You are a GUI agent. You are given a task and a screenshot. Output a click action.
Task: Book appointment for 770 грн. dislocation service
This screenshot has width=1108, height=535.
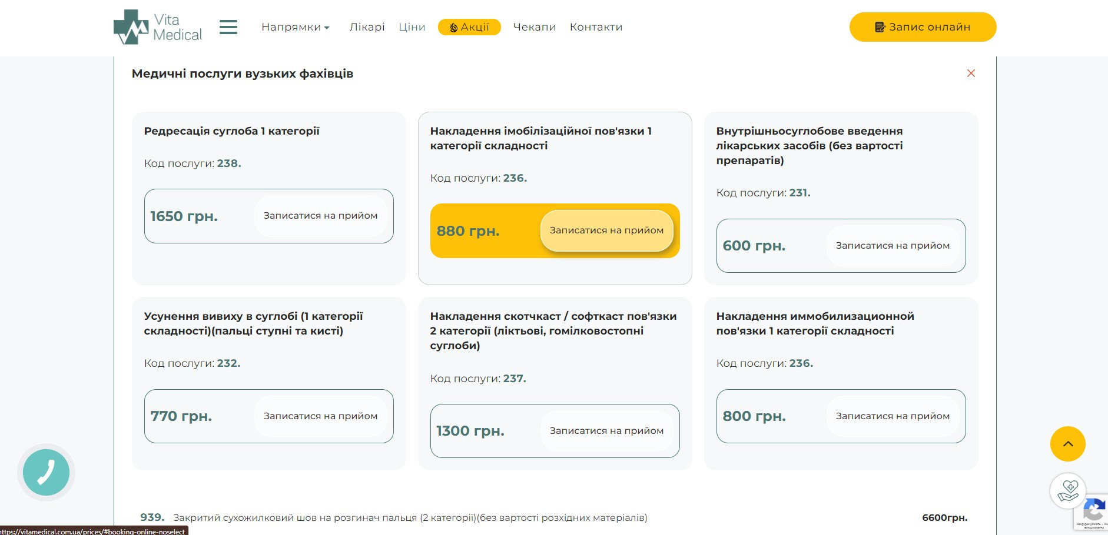[320, 416]
